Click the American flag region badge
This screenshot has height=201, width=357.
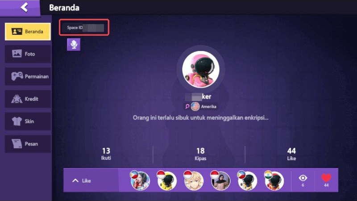click(195, 106)
